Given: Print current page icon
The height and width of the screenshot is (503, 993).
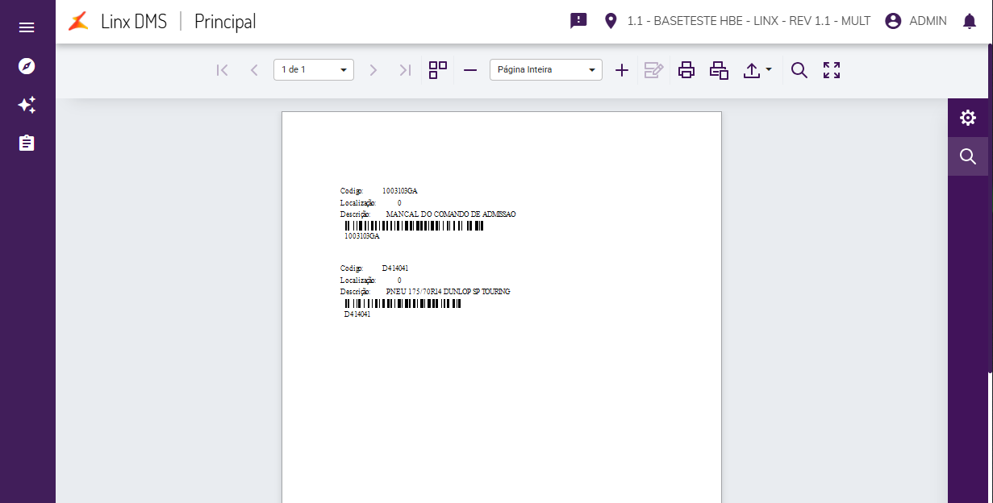Looking at the screenshot, I should pyautogui.click(x=719, y=70).
